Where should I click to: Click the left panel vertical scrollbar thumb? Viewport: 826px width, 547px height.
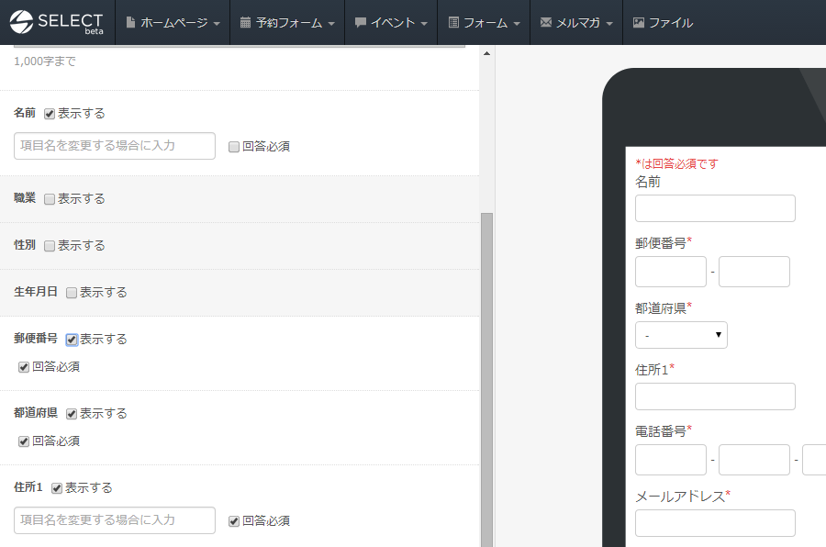pos(487,367)
